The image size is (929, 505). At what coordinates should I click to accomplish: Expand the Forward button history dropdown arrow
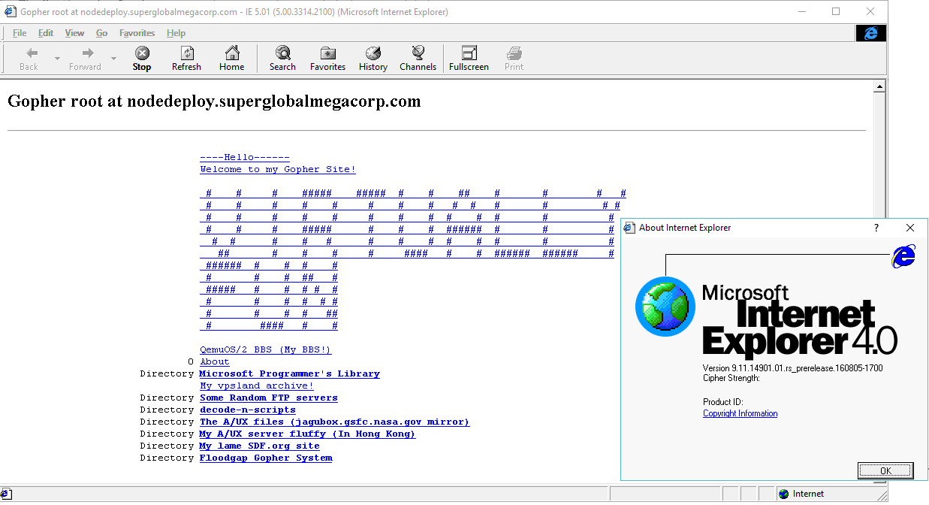point(113,59)
